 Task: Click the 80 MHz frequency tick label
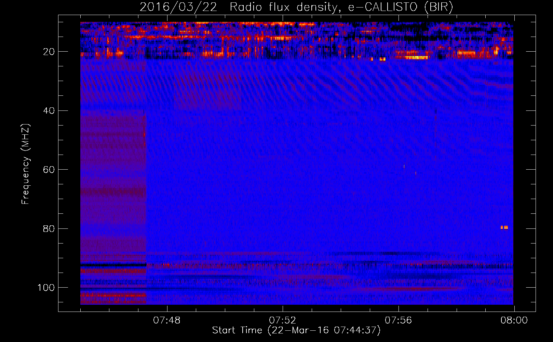[49, 229]
